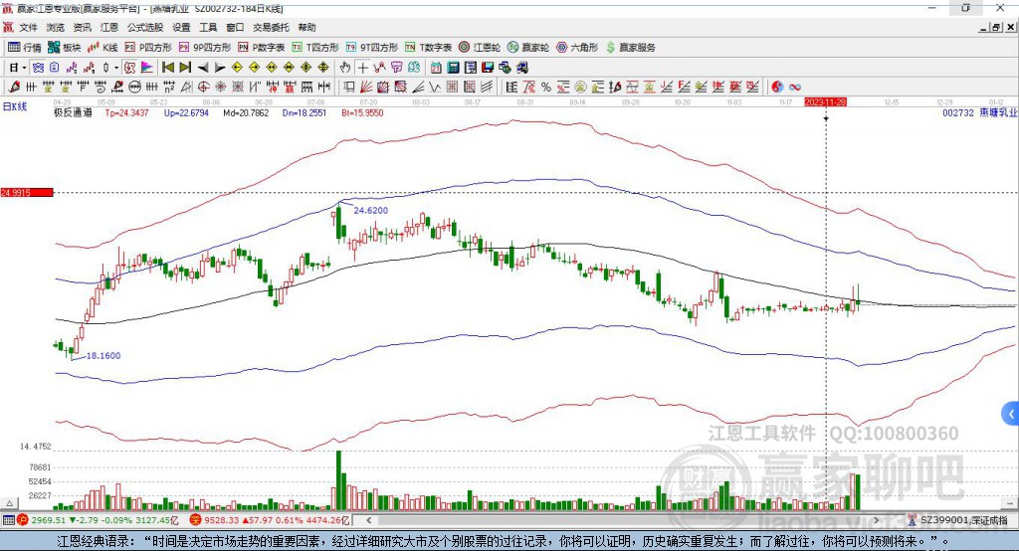Toggle the crosshair cursor tool
This screenshot has height=551, width=1019.
tap(362, 68)
